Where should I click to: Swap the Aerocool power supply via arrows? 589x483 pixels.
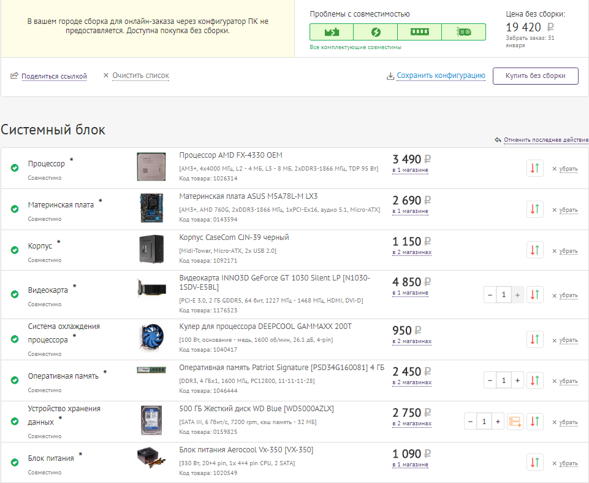click(535, 463)
